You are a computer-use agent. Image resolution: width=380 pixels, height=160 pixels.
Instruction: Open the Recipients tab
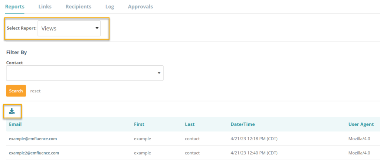[x=78, y=7]
